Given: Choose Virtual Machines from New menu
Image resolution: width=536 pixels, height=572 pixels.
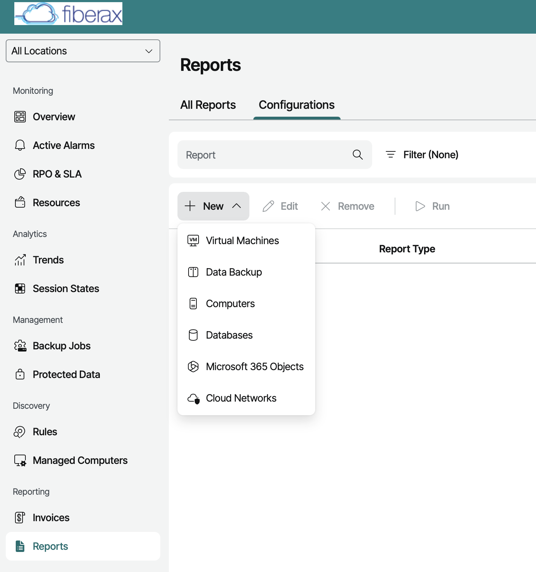Looking at the screenshot, I should coord(246,241).
